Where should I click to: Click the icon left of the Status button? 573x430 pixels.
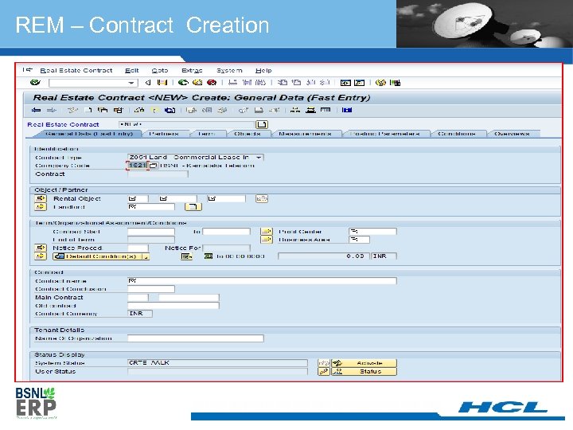point(324,372)
